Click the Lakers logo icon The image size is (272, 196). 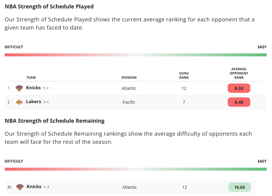click(19, 102)
